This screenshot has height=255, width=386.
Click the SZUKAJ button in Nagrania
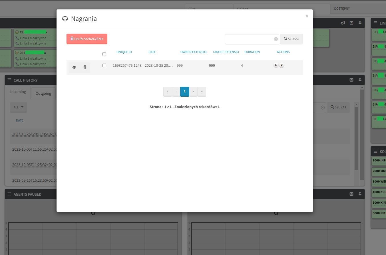pos(291,39)
